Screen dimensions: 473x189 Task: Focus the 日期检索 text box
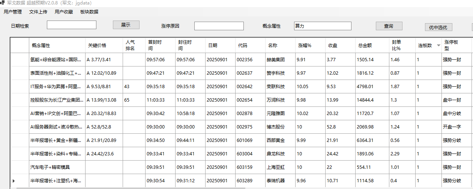click(71, 25)
